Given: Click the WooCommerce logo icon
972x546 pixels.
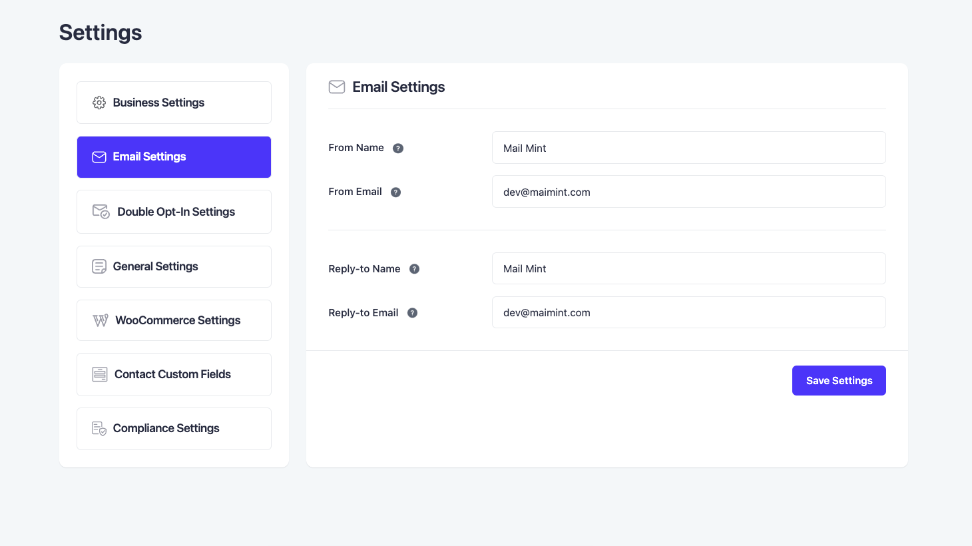Looking at the screenshot, I should [x=101, y=320].
